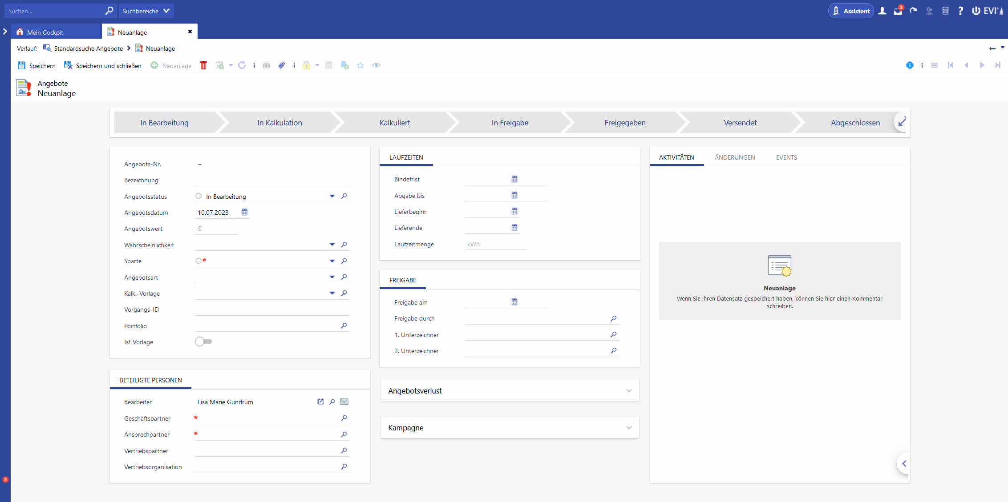Click the favorite star icon

coord(360,65)
